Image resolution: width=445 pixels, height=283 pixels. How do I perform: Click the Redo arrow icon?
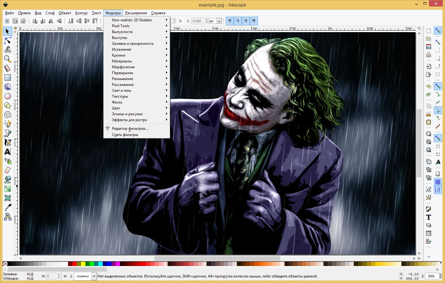point(428,95)
